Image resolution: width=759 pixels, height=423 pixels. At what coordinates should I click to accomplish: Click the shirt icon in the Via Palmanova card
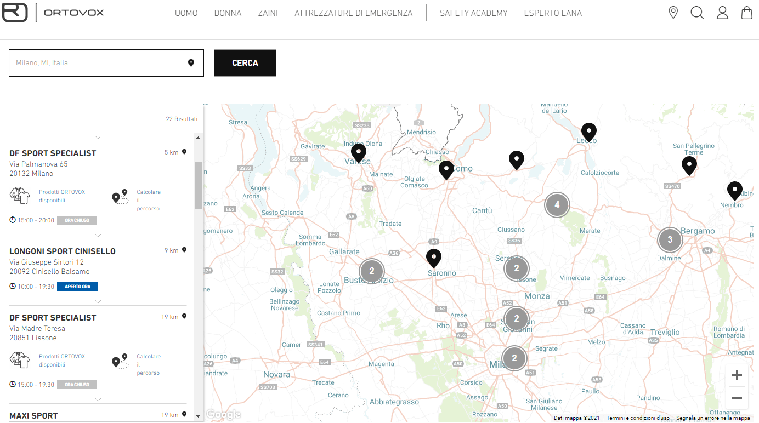pos(20,196)
